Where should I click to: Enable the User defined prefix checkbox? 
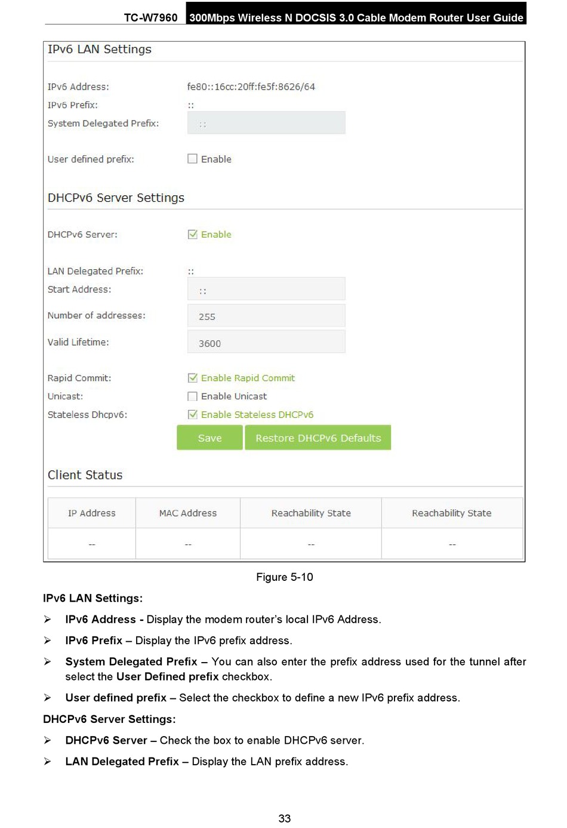click(192, 159)
